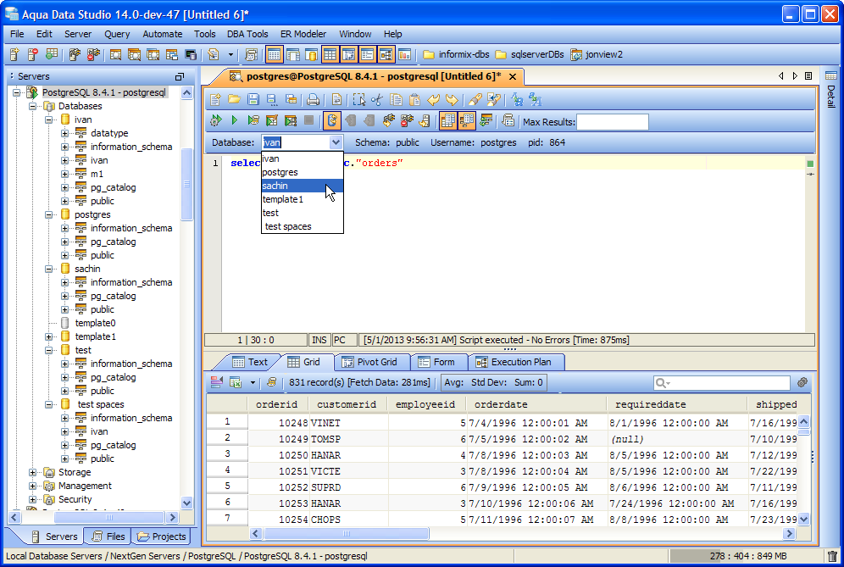This screenshot has width=844, height=567.
Task: Click the green Execute play icon
Action: [234, 120]
